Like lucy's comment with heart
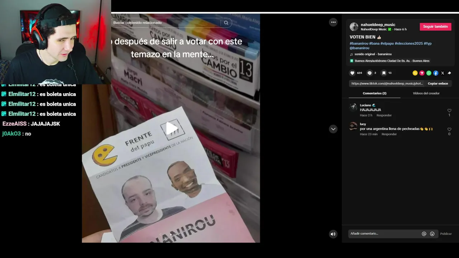The height and width of the screenshot is (258, 459). click(x=449, y=129)
